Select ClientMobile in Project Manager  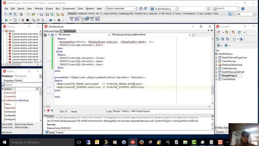click(x=228, y=79)
